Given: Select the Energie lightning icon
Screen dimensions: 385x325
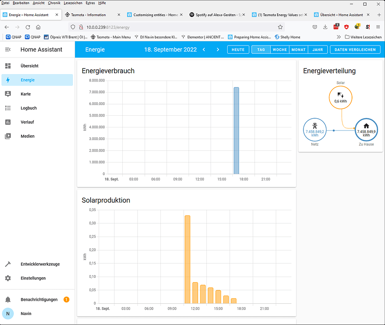Looking at the screenshot, I should (8, 80).
